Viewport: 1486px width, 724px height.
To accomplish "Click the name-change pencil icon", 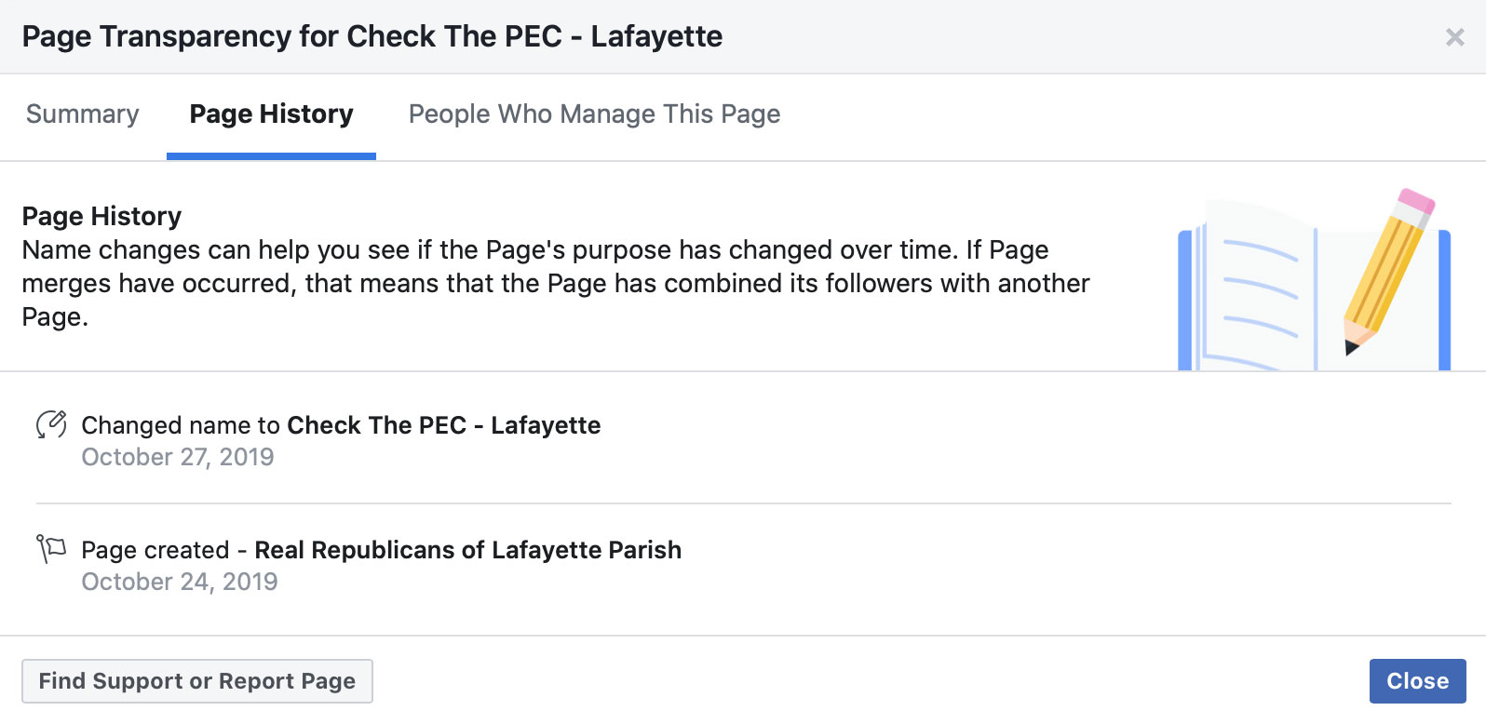I will coord(51,424).
